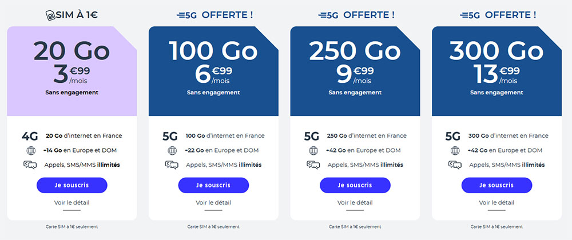Click the 5G logo above the 300 Go plan

pos(470,15)
